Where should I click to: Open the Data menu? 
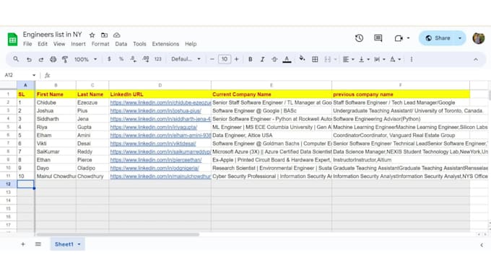pyautogui.click(x=121, y=44)
